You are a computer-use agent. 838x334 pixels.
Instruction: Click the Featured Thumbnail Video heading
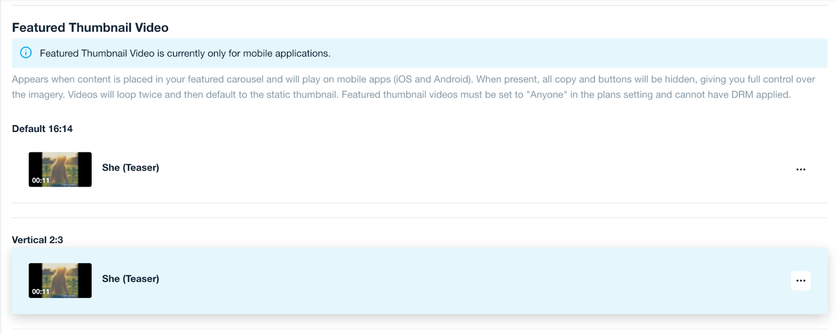point(90,28)
